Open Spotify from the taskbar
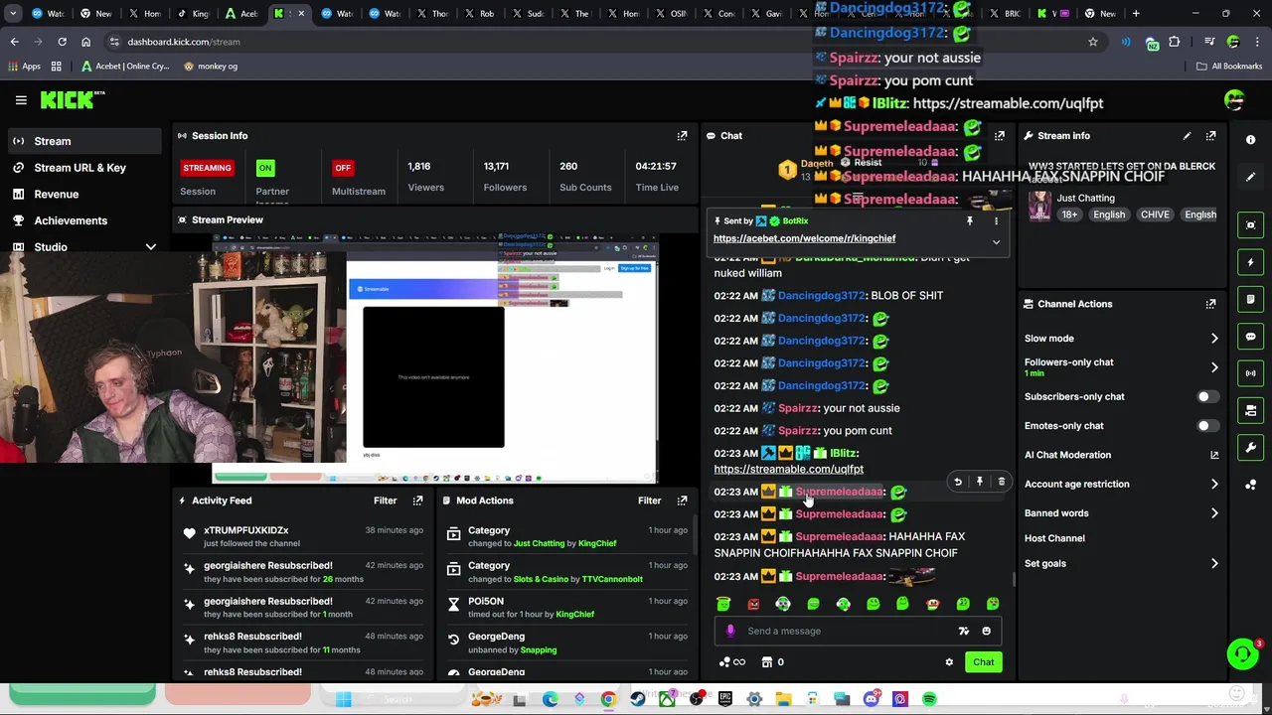 click(929, 700)
